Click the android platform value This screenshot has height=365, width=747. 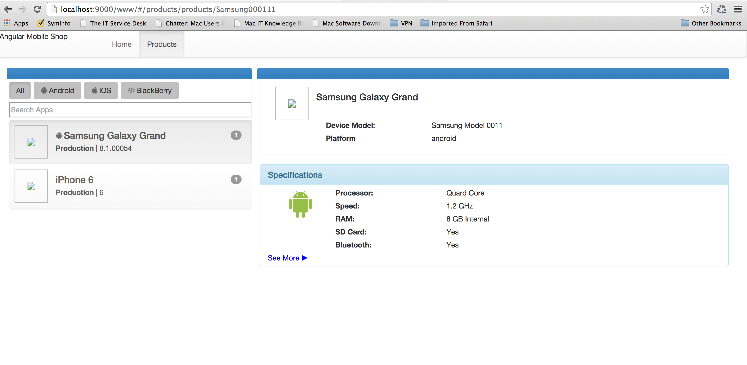click(x=444, y=138)
